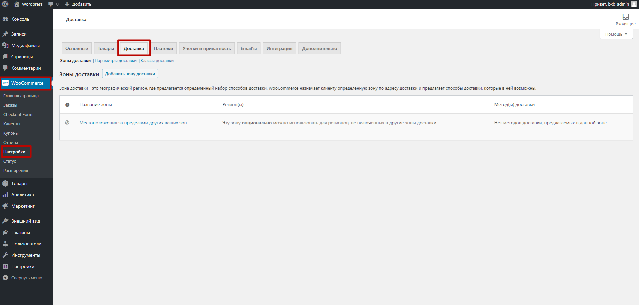This screenshot has height=305, width=639.
Task: Click the comments bubble icon in admin bar
Action: point(51,4)
